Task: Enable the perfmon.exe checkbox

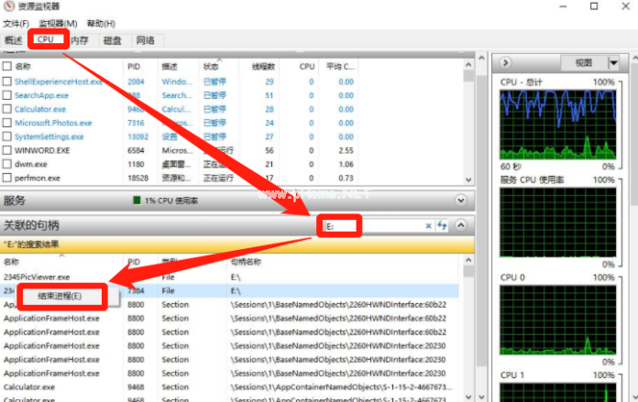Action: point(7,178)
